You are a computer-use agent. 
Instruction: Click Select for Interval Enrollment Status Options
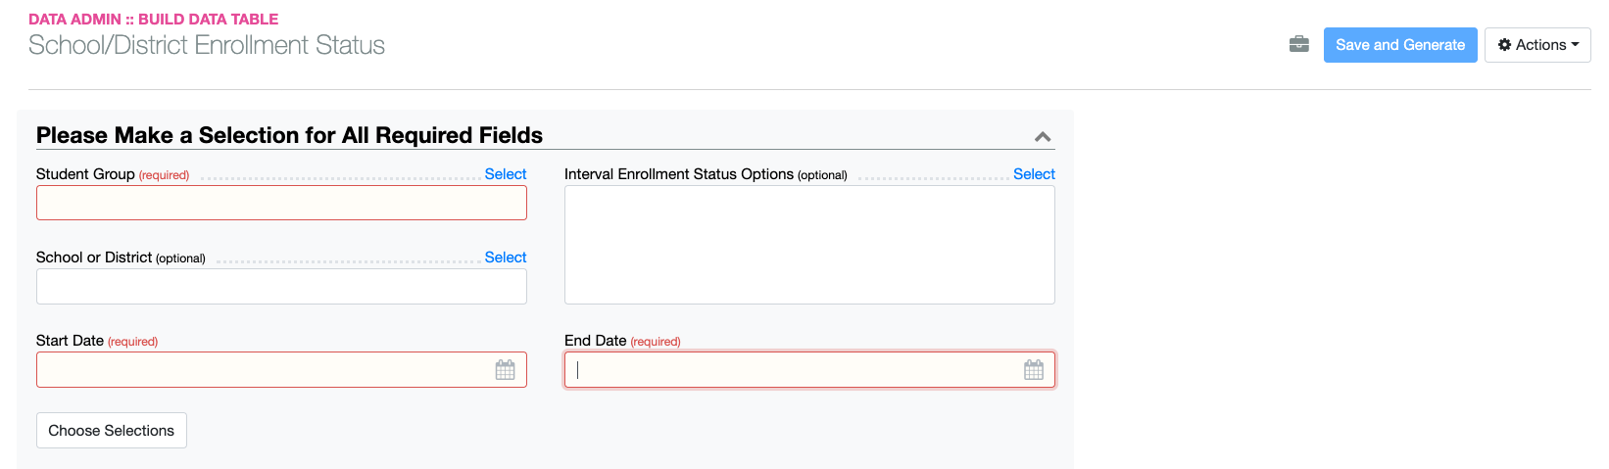pos(1033,174)
